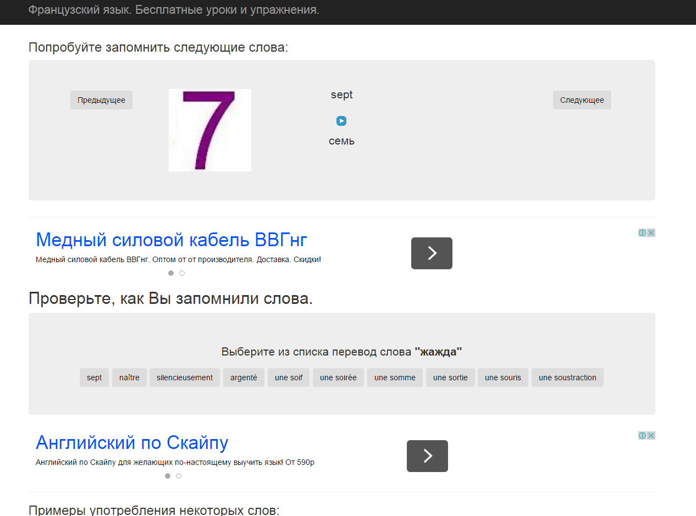Choose 'une soustraction' answer option
Image resolution: width=696 pixels, height=516 pixels.
click(x=567, y=378)
